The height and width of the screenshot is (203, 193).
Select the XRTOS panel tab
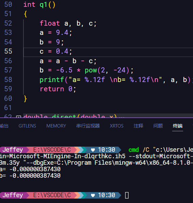point(117,126)
